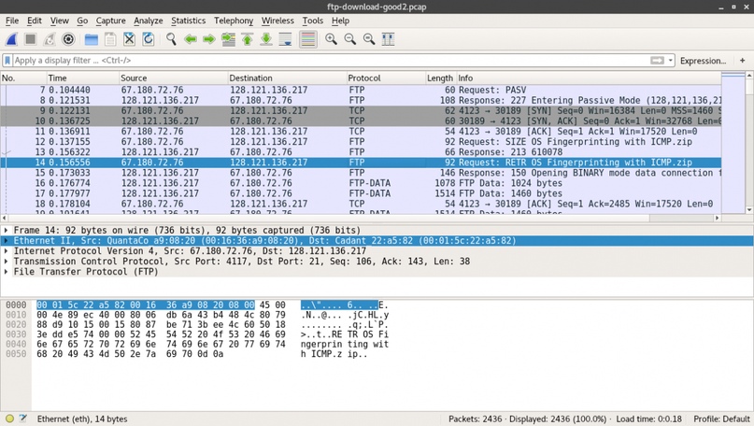The image size is (754, 426).
Task: Toggle auto-scroll to last packet
Action: tap(286, 39)
